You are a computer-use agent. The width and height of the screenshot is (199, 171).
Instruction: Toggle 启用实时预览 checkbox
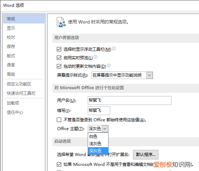coord(59,58)
